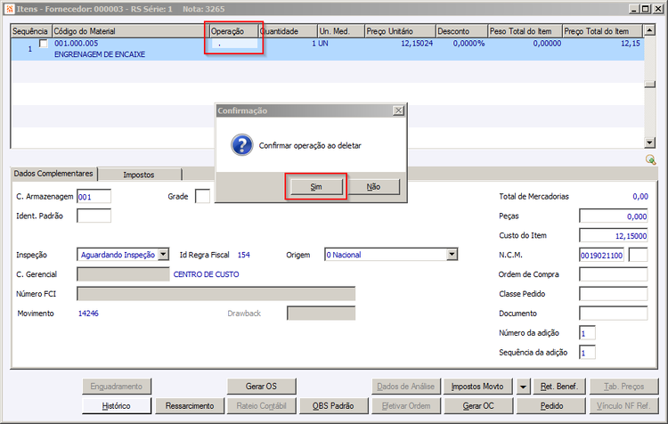The image size is (668, 424).
Task: Open arrow dropdown beside Impostos Movto
Action: [x=523, y=387]
